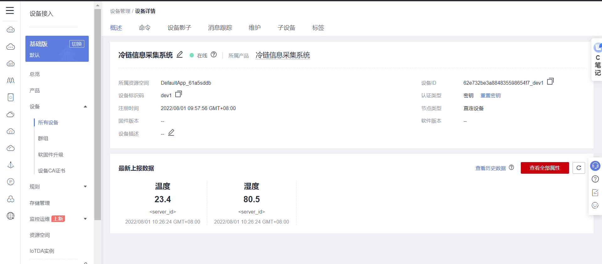Open the 消息跟踪 tab
Image resolution: width=602 pixels, height=264 pixels.
220,28
